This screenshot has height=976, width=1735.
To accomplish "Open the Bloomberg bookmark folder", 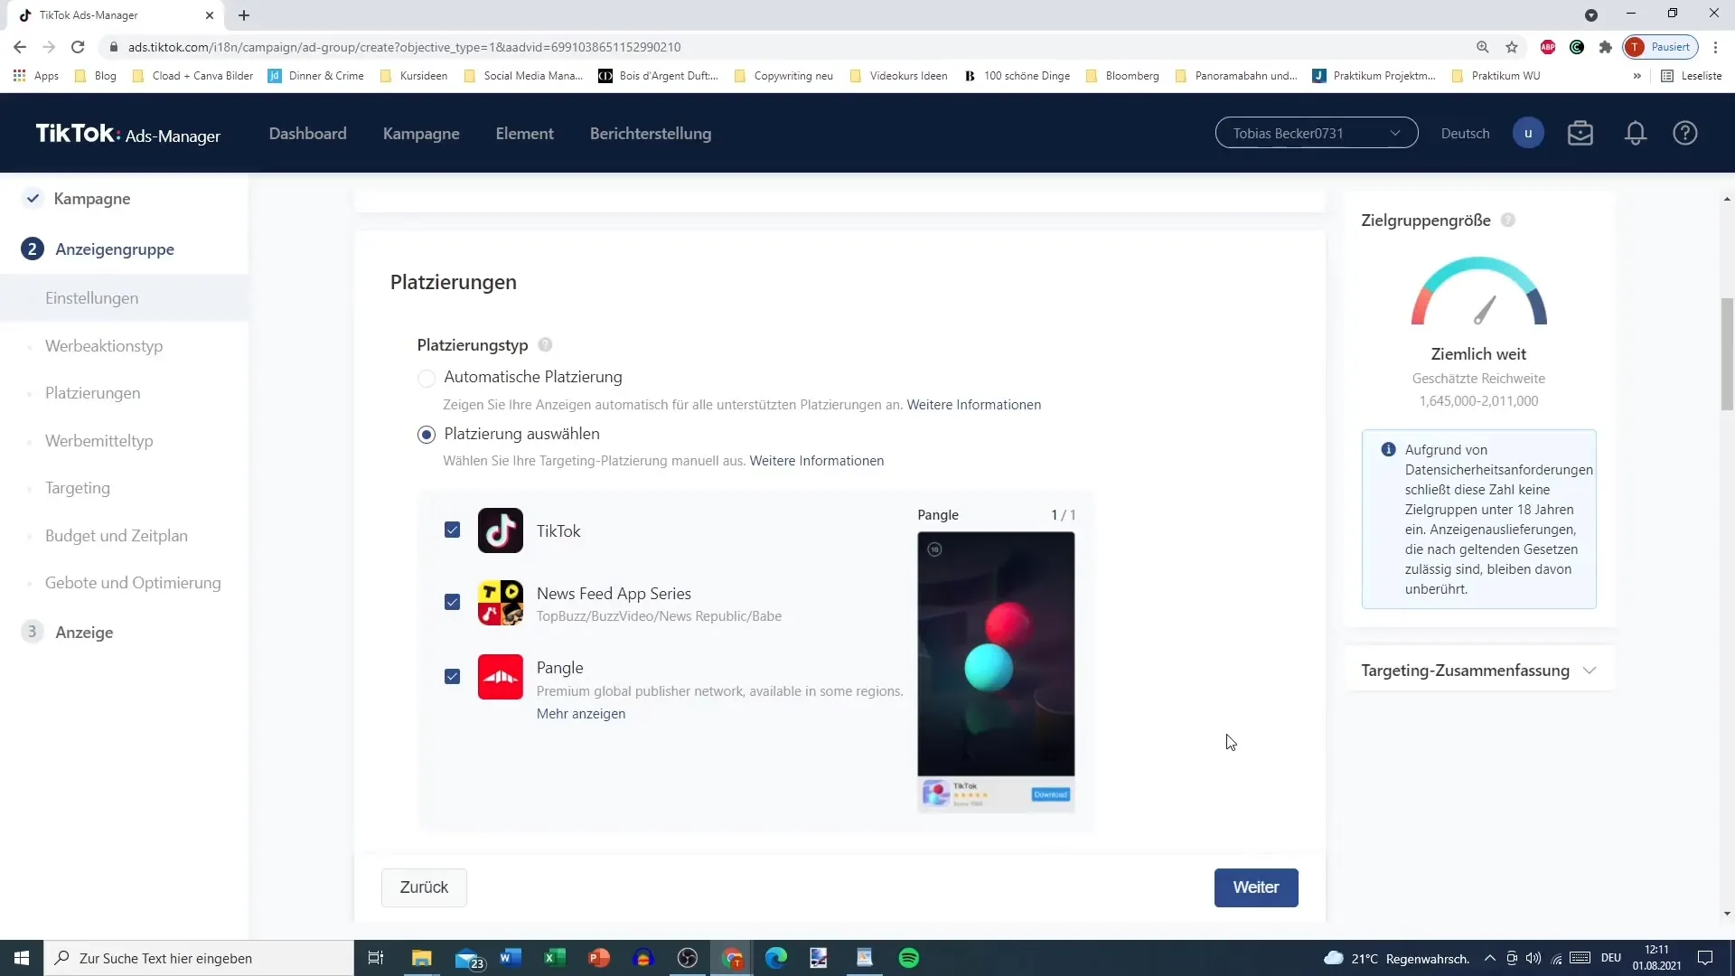I will [1122, 76].
